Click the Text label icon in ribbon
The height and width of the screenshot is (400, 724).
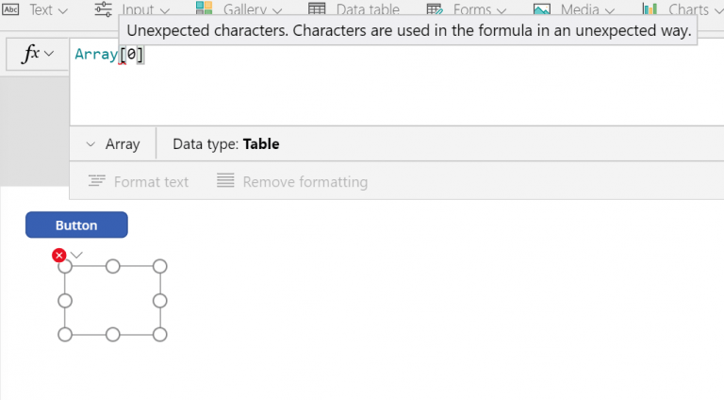click(11, 9)
